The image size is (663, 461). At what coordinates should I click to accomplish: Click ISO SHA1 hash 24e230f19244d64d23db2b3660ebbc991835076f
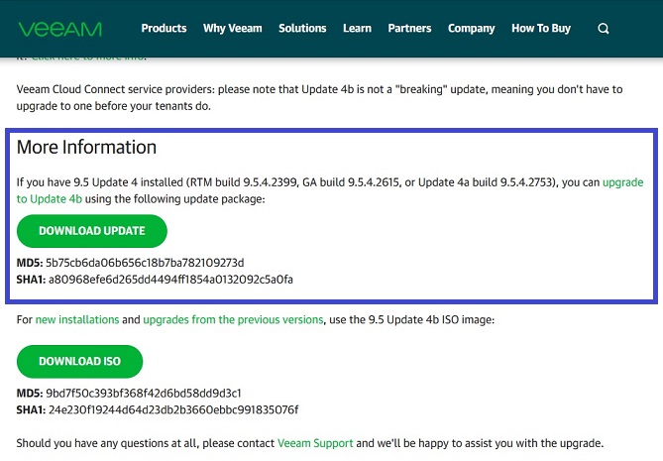point(173,409)
